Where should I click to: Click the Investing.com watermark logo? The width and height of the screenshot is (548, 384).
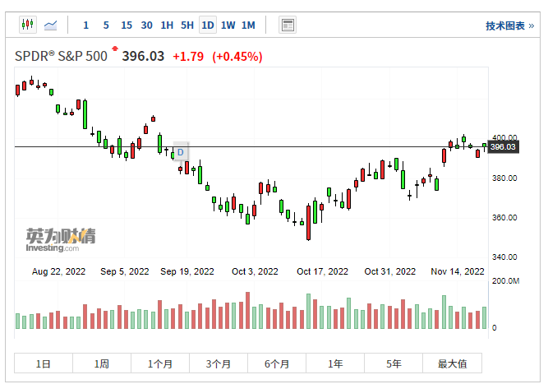(x=60, y=239)
